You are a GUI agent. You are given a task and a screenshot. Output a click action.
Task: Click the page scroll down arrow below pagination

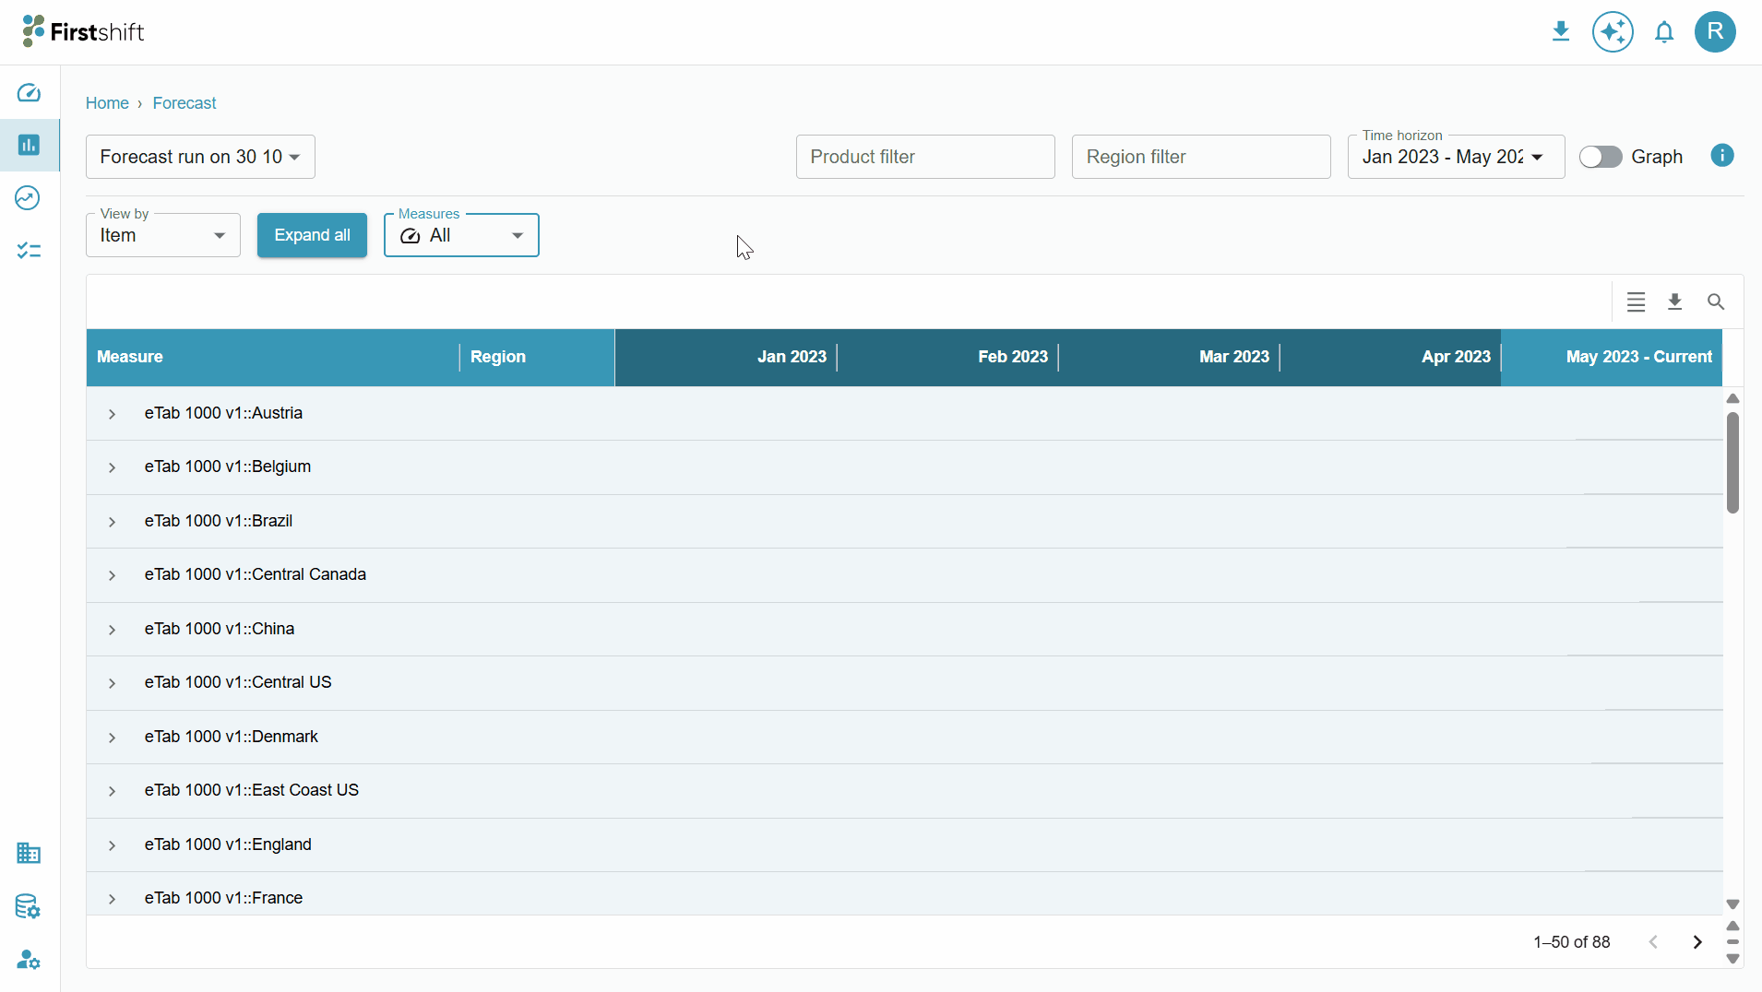coord(1732,959)
